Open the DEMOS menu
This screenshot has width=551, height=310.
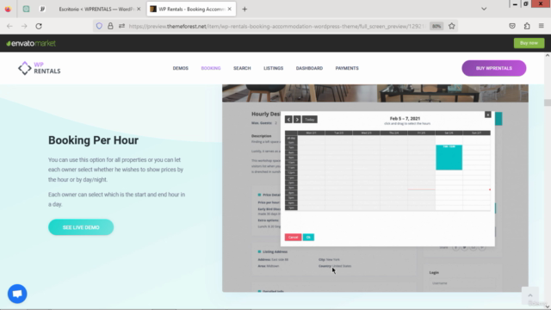pos(180,68)
